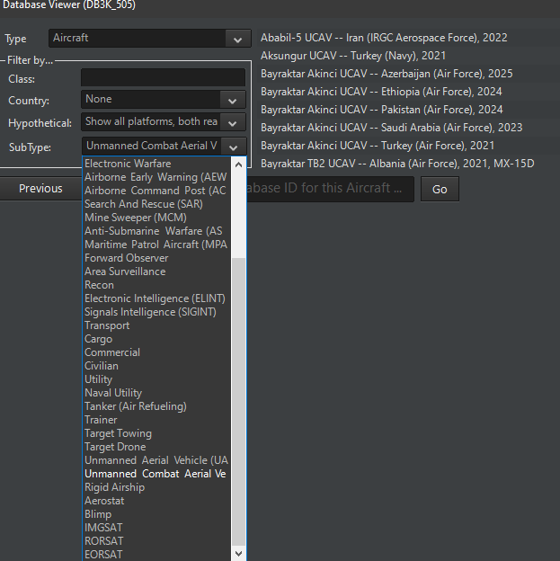Pick Forward Observer subtype

(x=156, y=258)
